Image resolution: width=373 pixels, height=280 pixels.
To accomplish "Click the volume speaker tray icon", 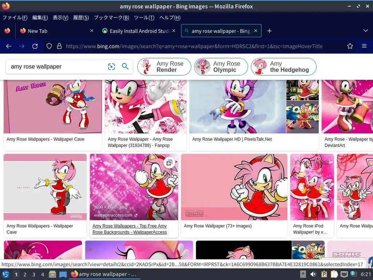I will (313, 274).
